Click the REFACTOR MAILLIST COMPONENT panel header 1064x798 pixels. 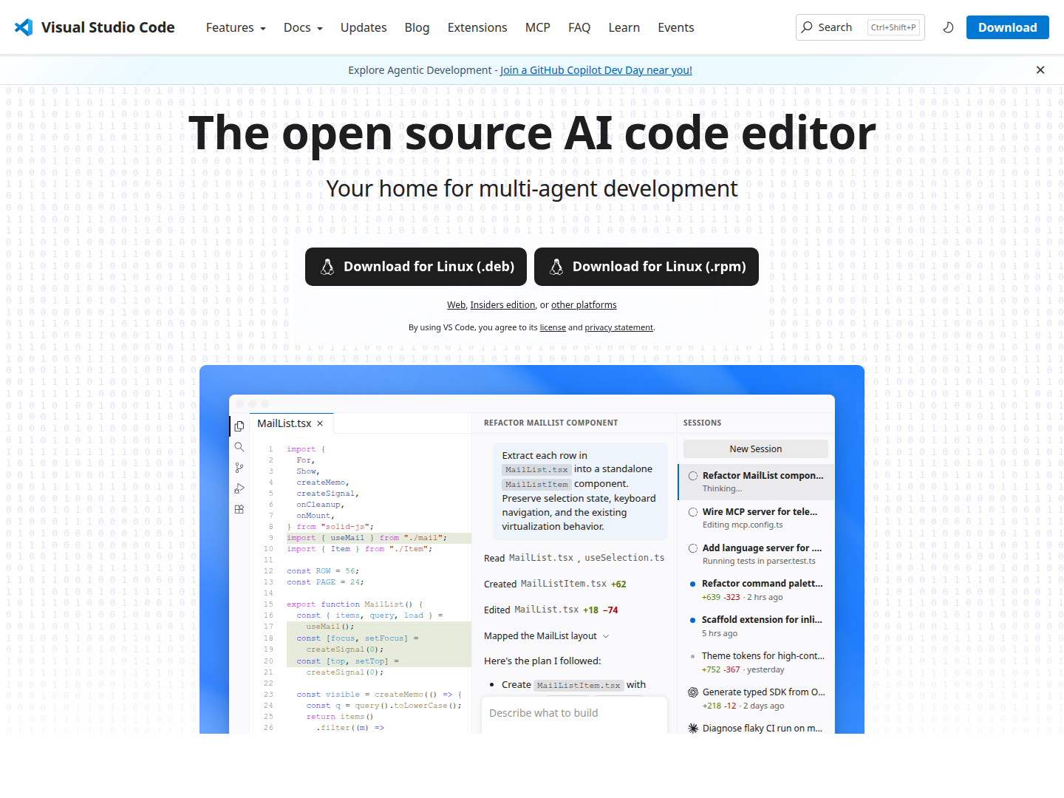pos(551,423)
